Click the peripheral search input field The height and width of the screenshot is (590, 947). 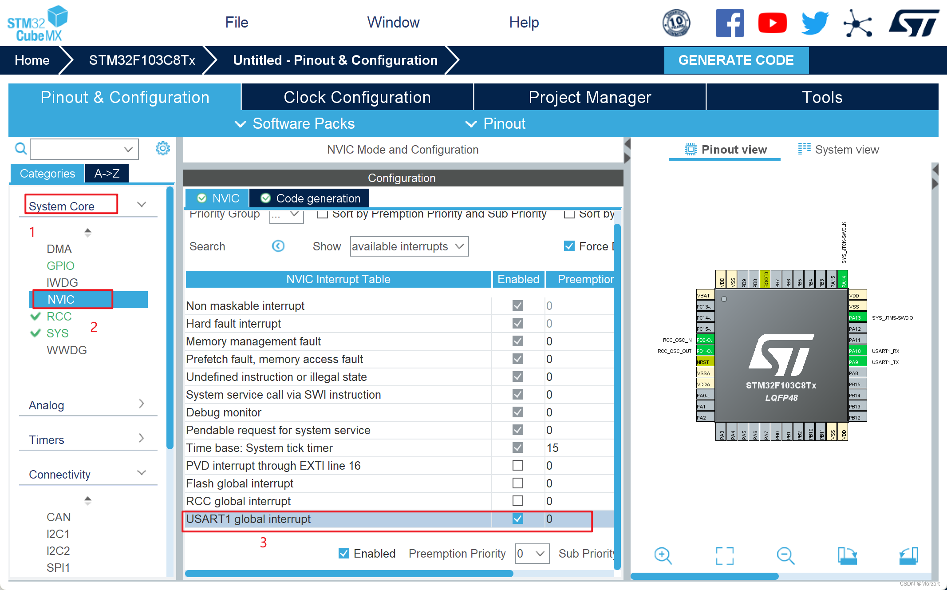coord(84,149)
